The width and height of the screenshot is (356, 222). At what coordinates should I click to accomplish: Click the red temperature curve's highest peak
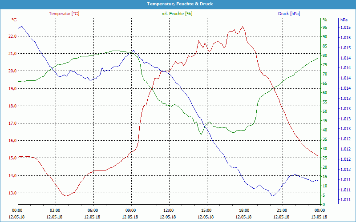(x=243, y=27)
